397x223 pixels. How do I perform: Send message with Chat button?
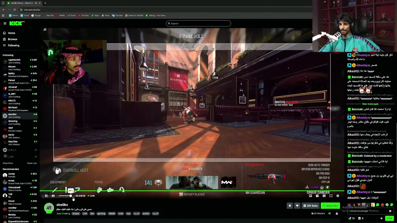point(390,218)
